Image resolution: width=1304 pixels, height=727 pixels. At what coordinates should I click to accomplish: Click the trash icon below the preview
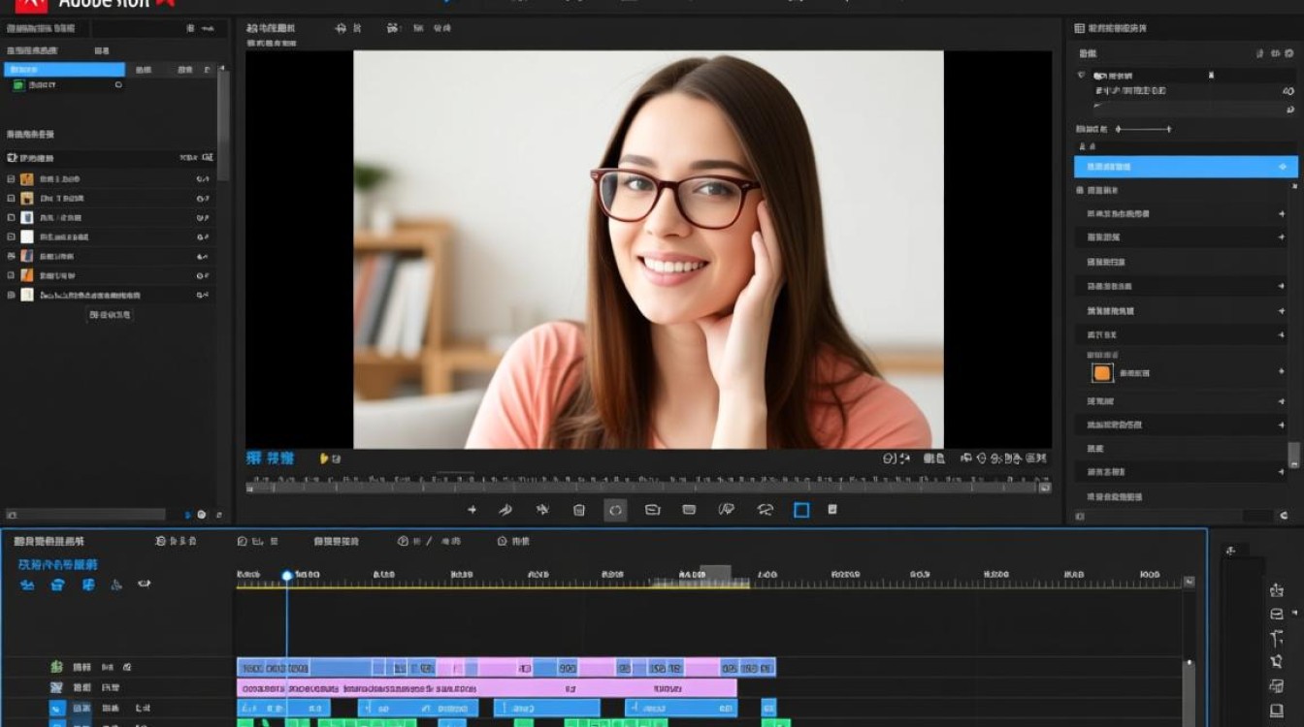coord(579,510)
